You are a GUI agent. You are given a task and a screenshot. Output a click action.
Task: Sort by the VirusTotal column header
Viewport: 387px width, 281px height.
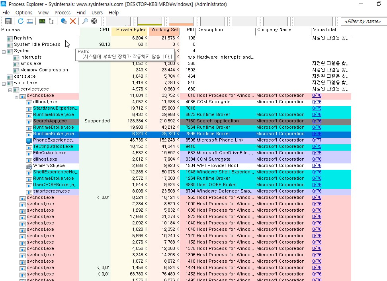[x=331, y=29]
